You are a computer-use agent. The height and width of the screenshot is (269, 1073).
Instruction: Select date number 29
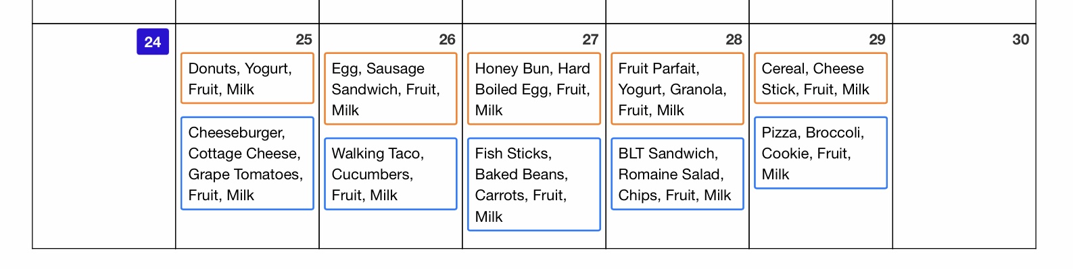pos(877,40)
